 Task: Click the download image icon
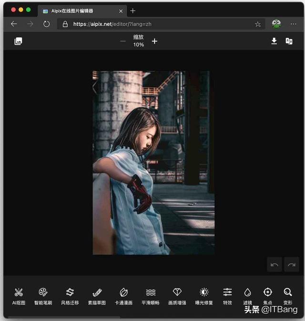[x=274, y=41]
